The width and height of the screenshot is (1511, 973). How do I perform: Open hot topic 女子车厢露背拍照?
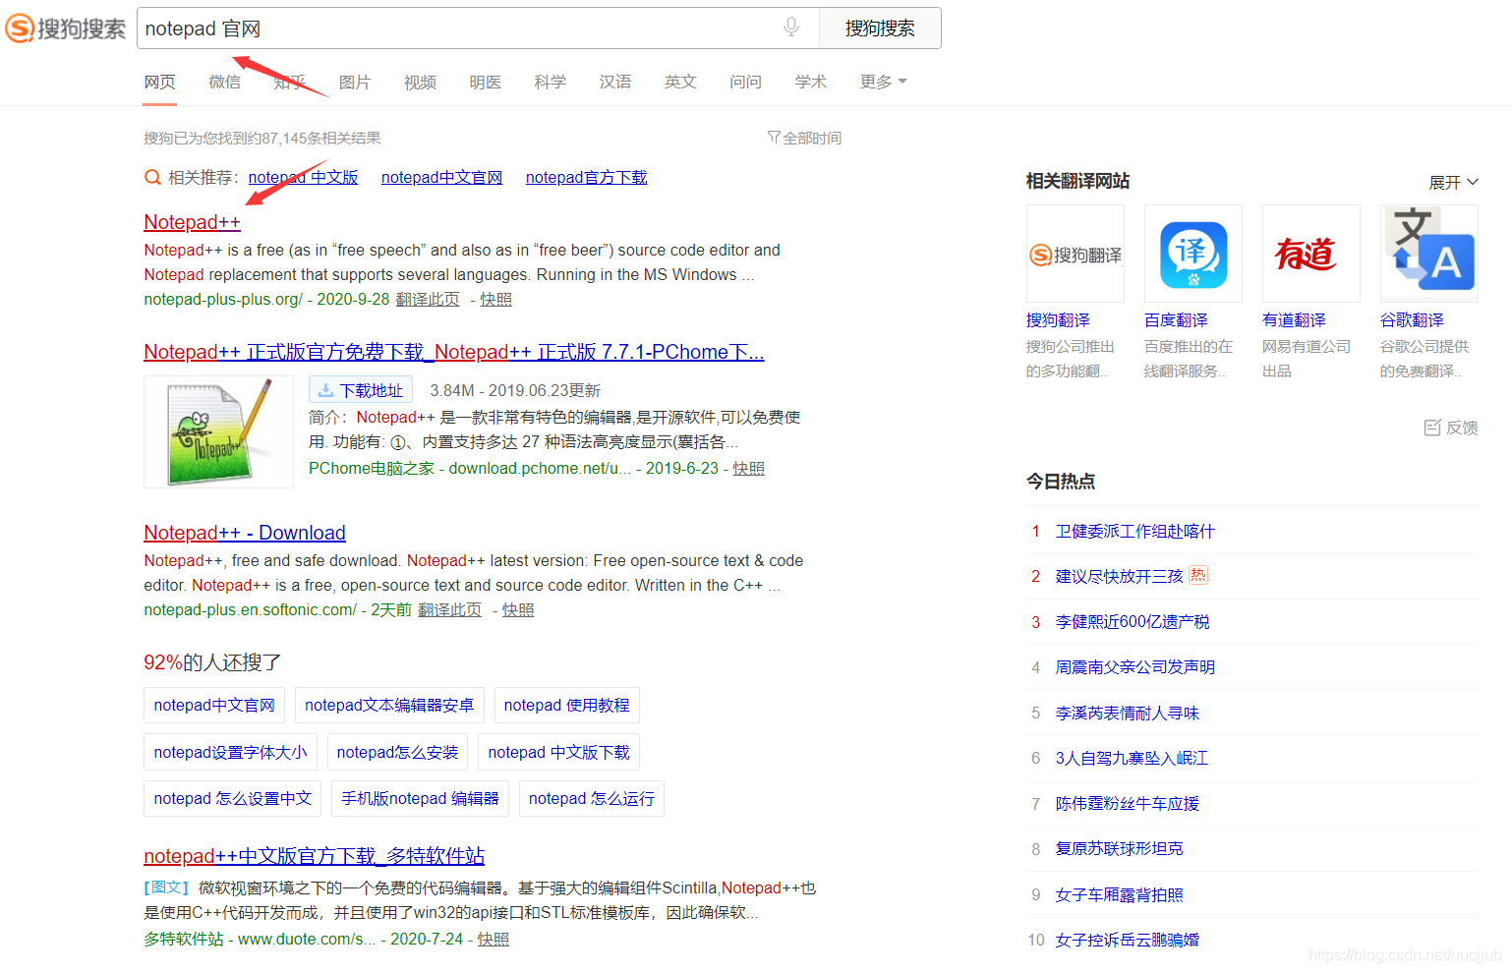coord(1119,895)
